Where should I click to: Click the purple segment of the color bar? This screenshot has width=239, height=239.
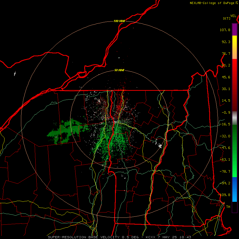pyautogui.click(x=234, y=29)
